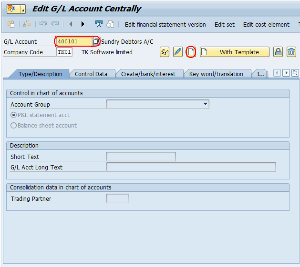Click the Display glasses icon button
This screenshot has width=300, height=267.
click(165, 52)
